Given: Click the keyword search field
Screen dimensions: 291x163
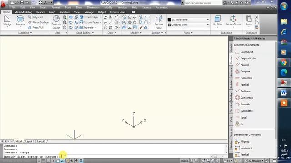Looking at the screenshot, I should [203, 3].
